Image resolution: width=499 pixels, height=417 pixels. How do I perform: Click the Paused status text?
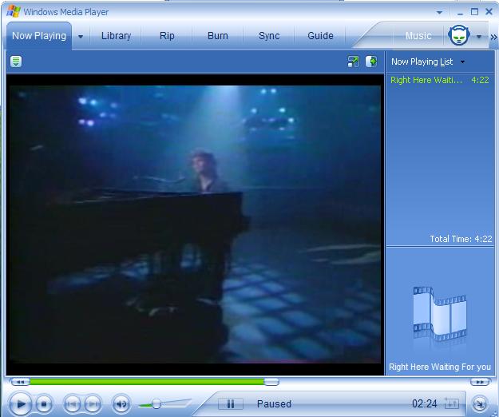[x=274, y=404]
